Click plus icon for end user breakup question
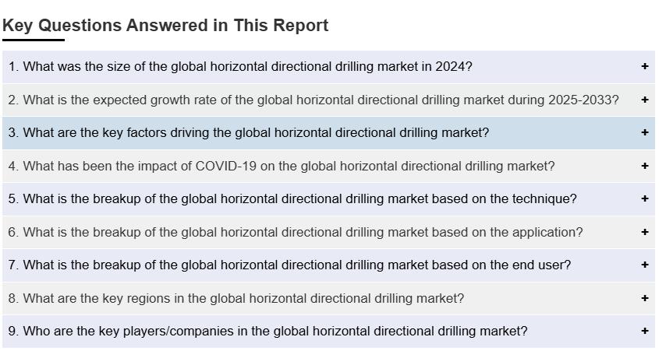659x351 pixels. (x=645, y=265)
